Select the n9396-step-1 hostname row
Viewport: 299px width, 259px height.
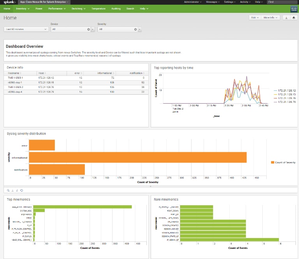[76, 83]
